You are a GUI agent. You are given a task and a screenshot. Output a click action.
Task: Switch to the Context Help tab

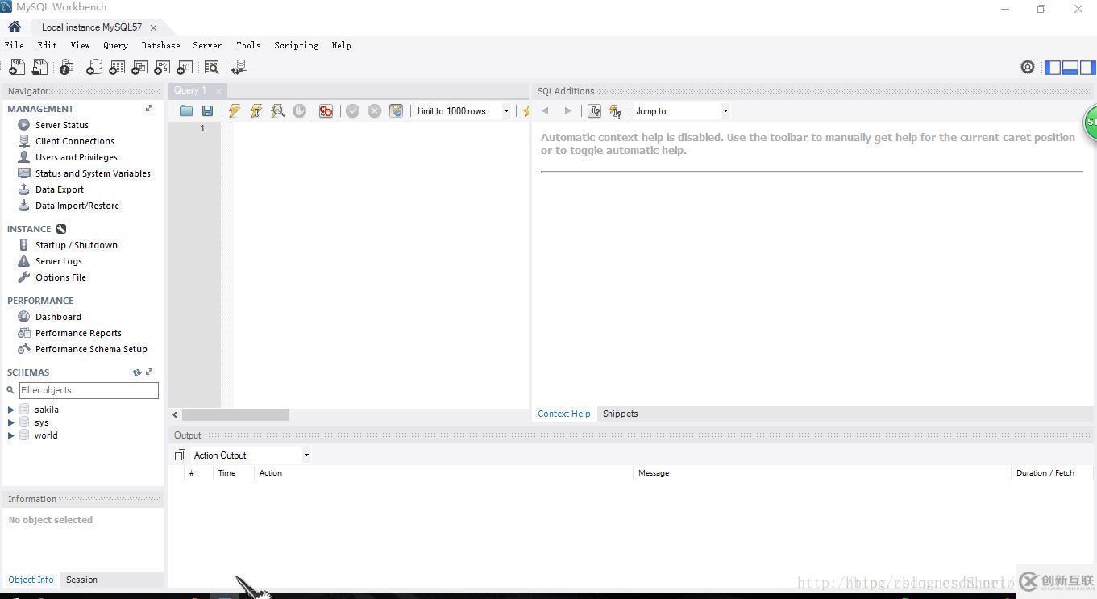pyautogui.click(x=564, y=414)
